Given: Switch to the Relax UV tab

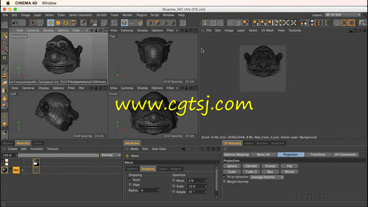Looking at the screenshot, I should point(264,155).
